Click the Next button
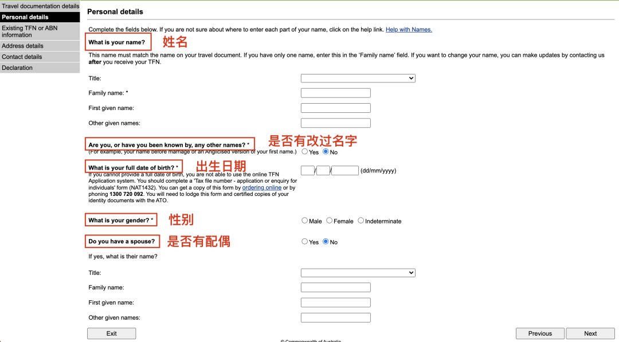The height and width of the screenshot is (342, 619). pos(590,333)
